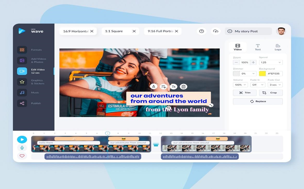Open the Music note icon
Viewport: 304px width, 189px height.
22,92
